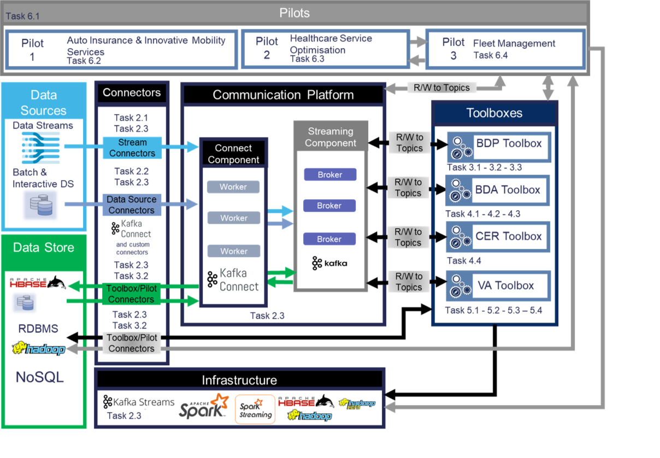Click the R/W to Topics label below Pilots
The image size is (660, 458).
(x=442, y=87)
